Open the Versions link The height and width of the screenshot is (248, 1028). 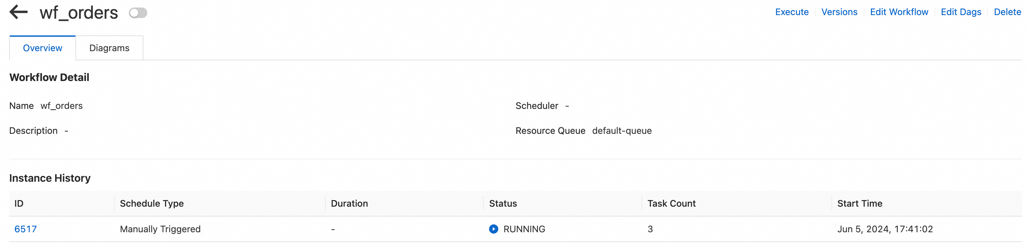click(839, 12)
